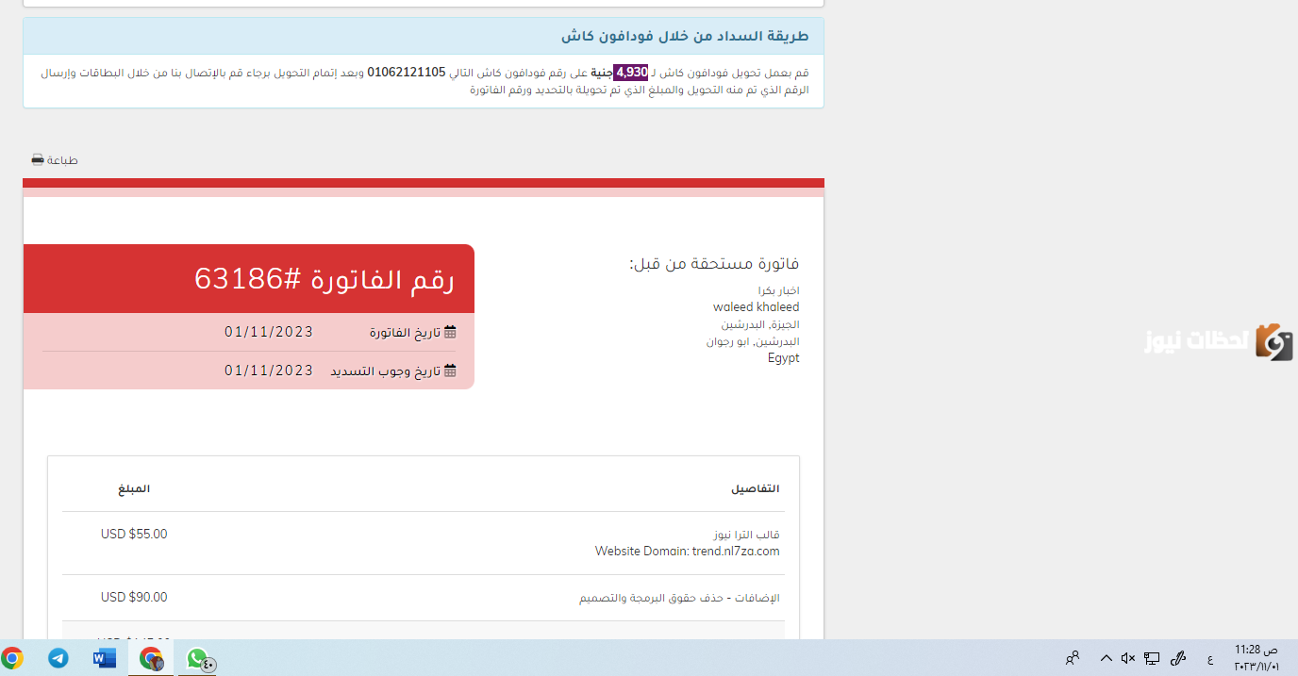Print the invoice using طباعة link
The width and height of the screenshot is (1298, 676).
tap(55, 160)
